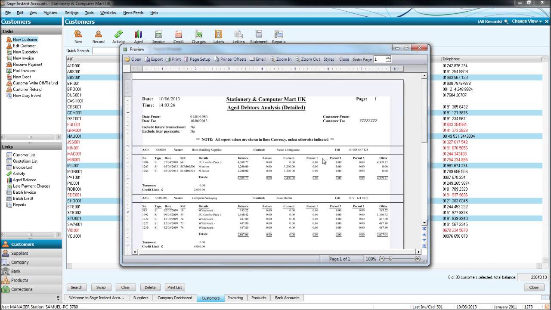Click Zoom In in Preview toolbar
551x310 pixels.
[281, 59]
